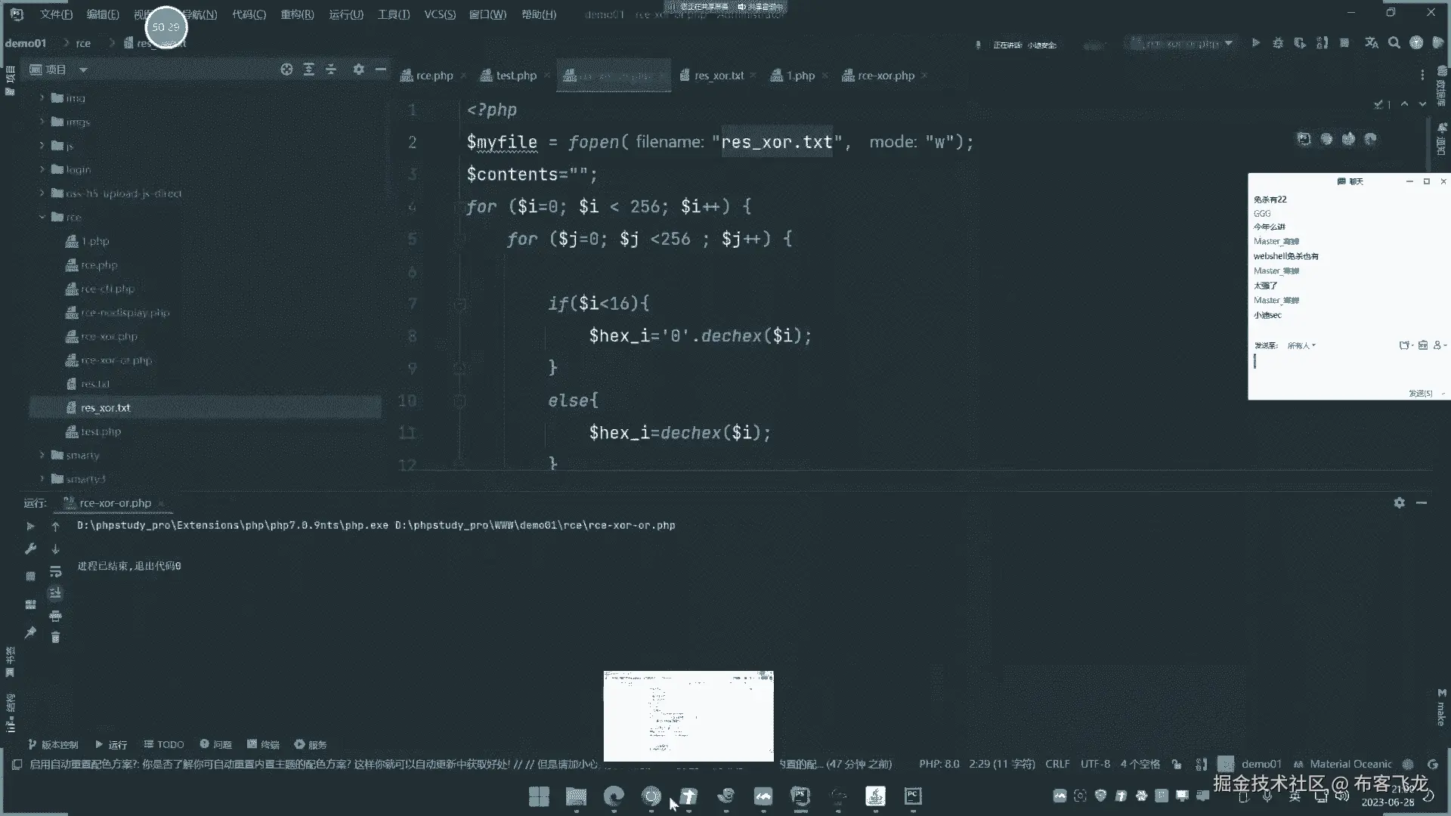Screen dimensions: 1451x816
Task: Click the Debug bug icon in toolbar
Action: (1277, 43)
